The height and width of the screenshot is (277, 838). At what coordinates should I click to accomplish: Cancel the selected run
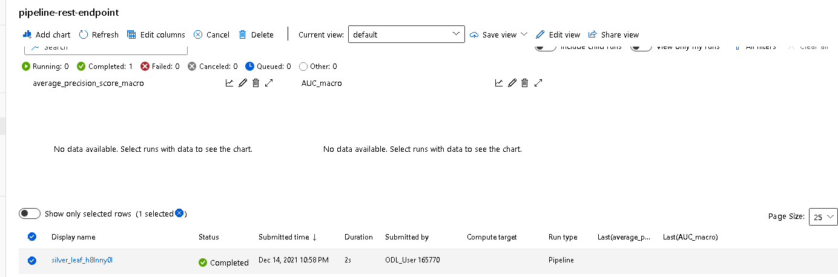click(211, 34)
